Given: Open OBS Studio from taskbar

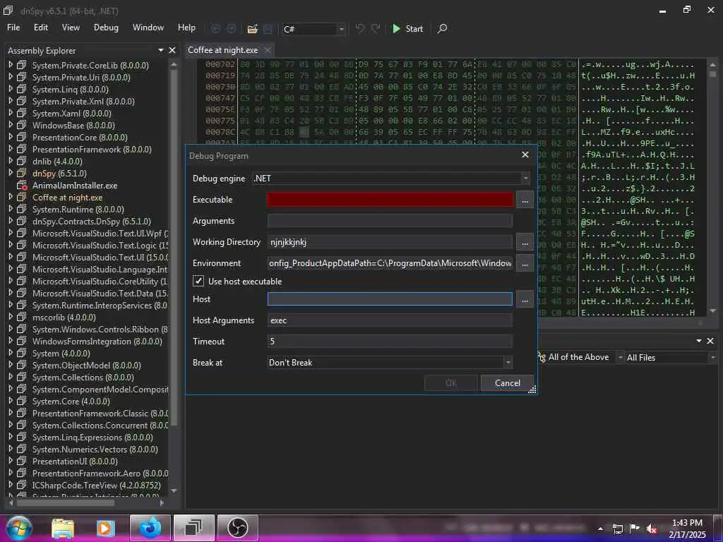Looking at the screenshot, I should coord(237,528).
